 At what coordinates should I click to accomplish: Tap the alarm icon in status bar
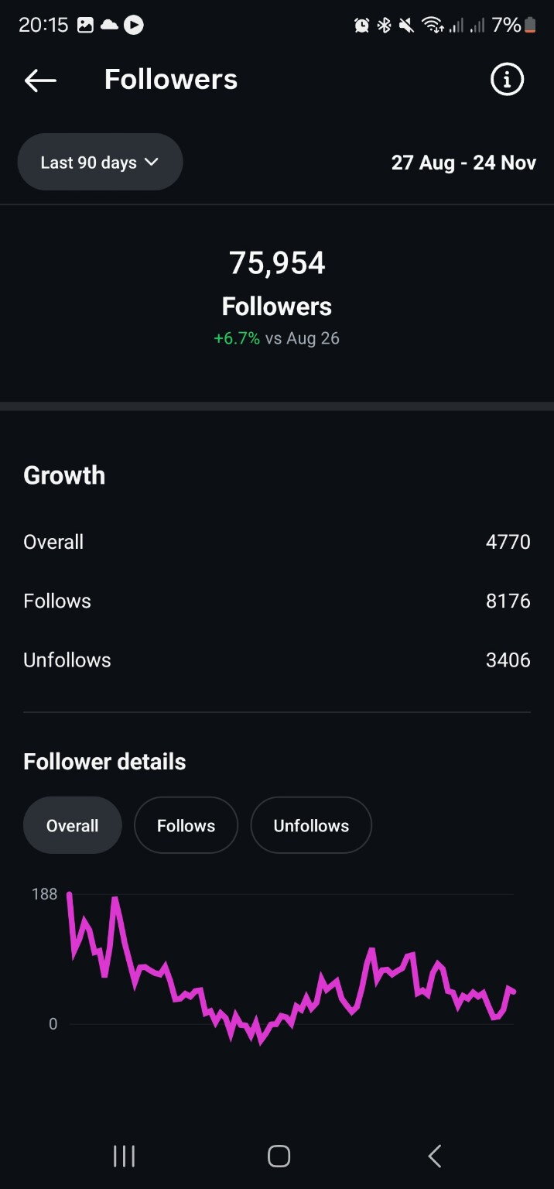tap(361, 26)
